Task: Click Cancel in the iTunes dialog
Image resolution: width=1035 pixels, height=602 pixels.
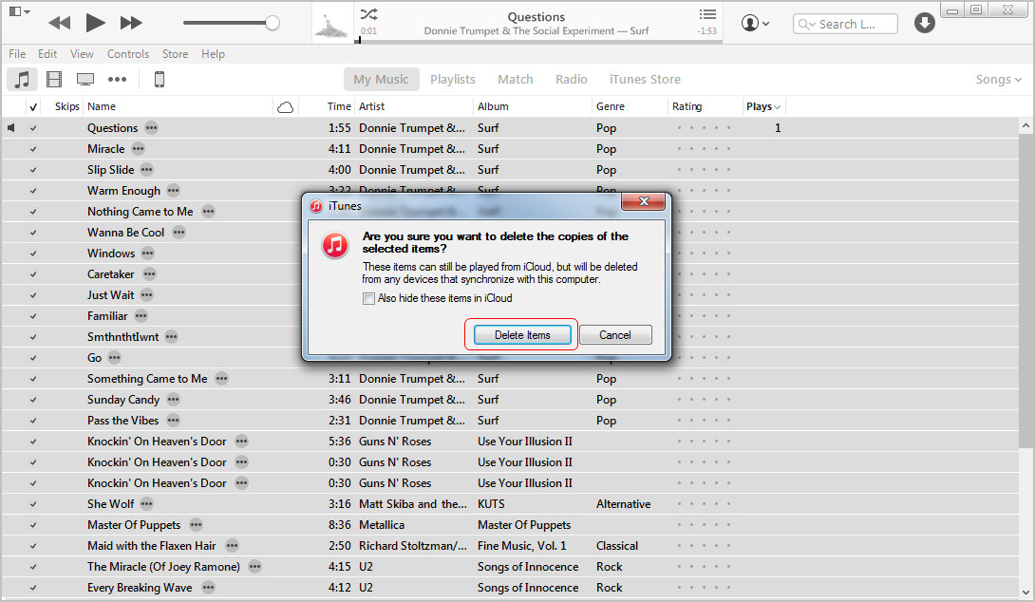Action: coord(615,335)
